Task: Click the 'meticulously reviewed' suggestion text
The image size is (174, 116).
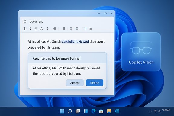Action: (84, 68)
